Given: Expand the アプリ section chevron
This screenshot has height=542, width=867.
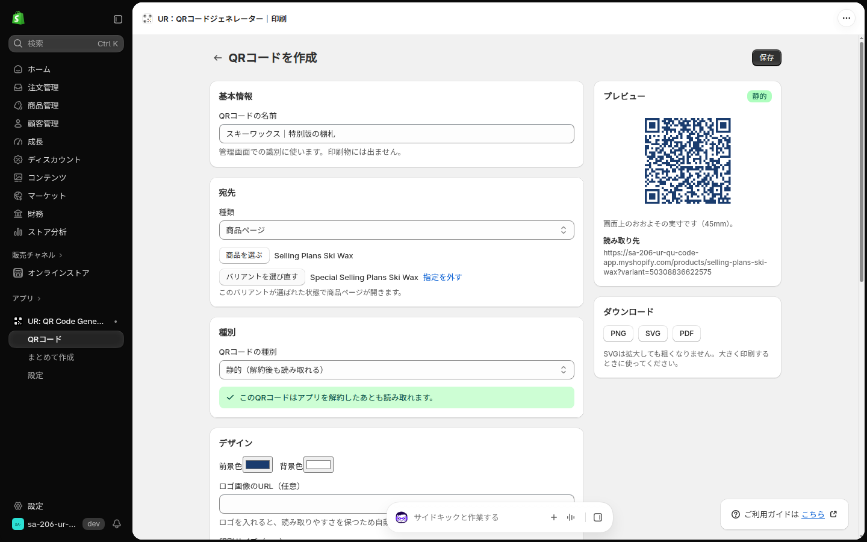Looking at the screenshot, I should pyautogui.click(x=39, y=299).
